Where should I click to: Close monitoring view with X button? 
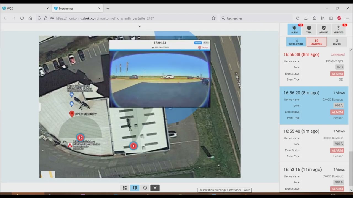pos(155,188)
